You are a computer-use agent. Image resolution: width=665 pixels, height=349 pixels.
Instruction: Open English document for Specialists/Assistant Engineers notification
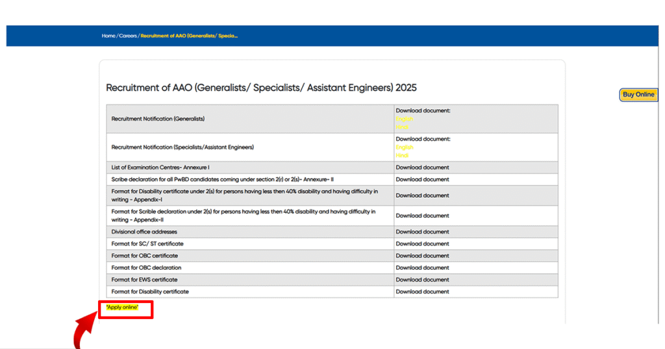coord(404,147)
